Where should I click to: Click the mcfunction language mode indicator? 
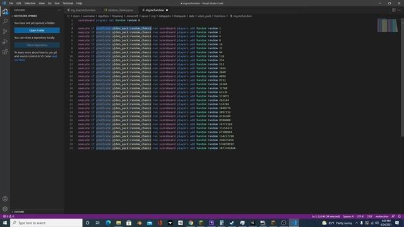(x=381, y=216)
